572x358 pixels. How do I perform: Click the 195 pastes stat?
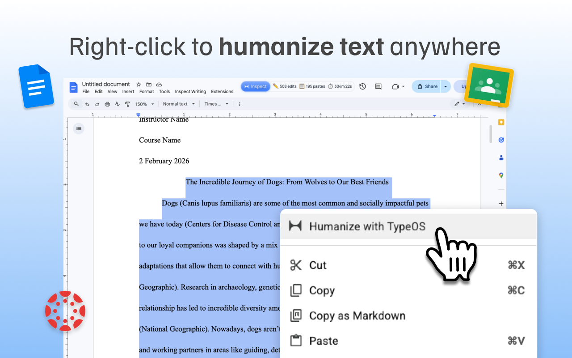pos(312,86)
